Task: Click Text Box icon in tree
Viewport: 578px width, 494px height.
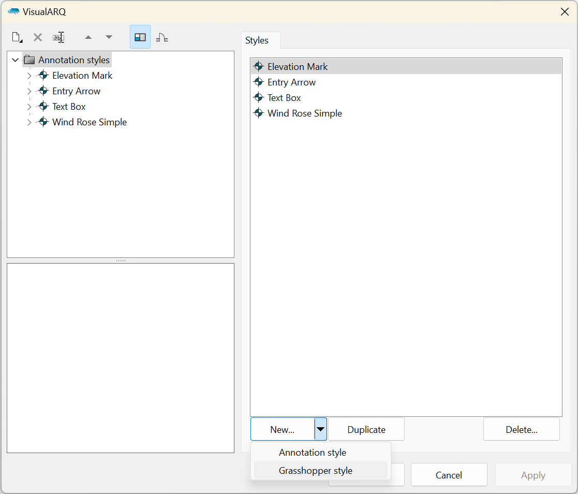Action: (x=43, y=106)
